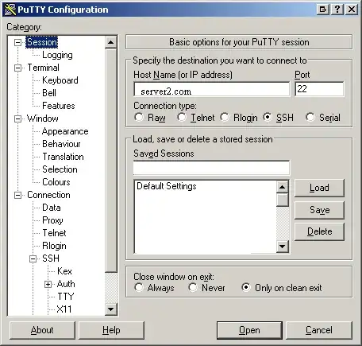The image size is (362, 346).
Task: Open the Keyboard category
Action: (60, 80)
